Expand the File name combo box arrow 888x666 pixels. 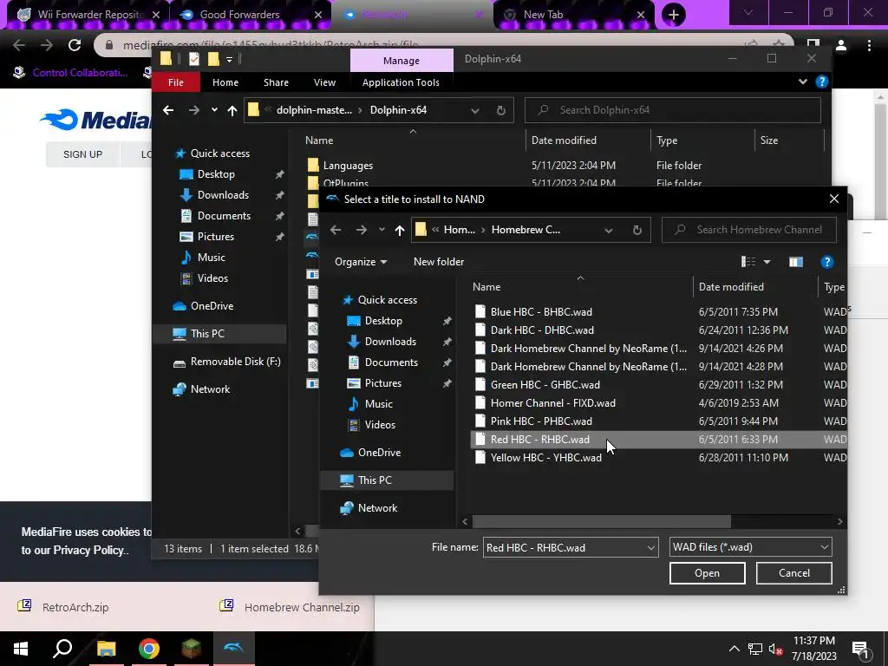tap(650, 548)
